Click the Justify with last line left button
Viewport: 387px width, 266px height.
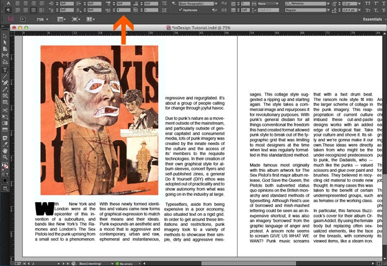17,10
